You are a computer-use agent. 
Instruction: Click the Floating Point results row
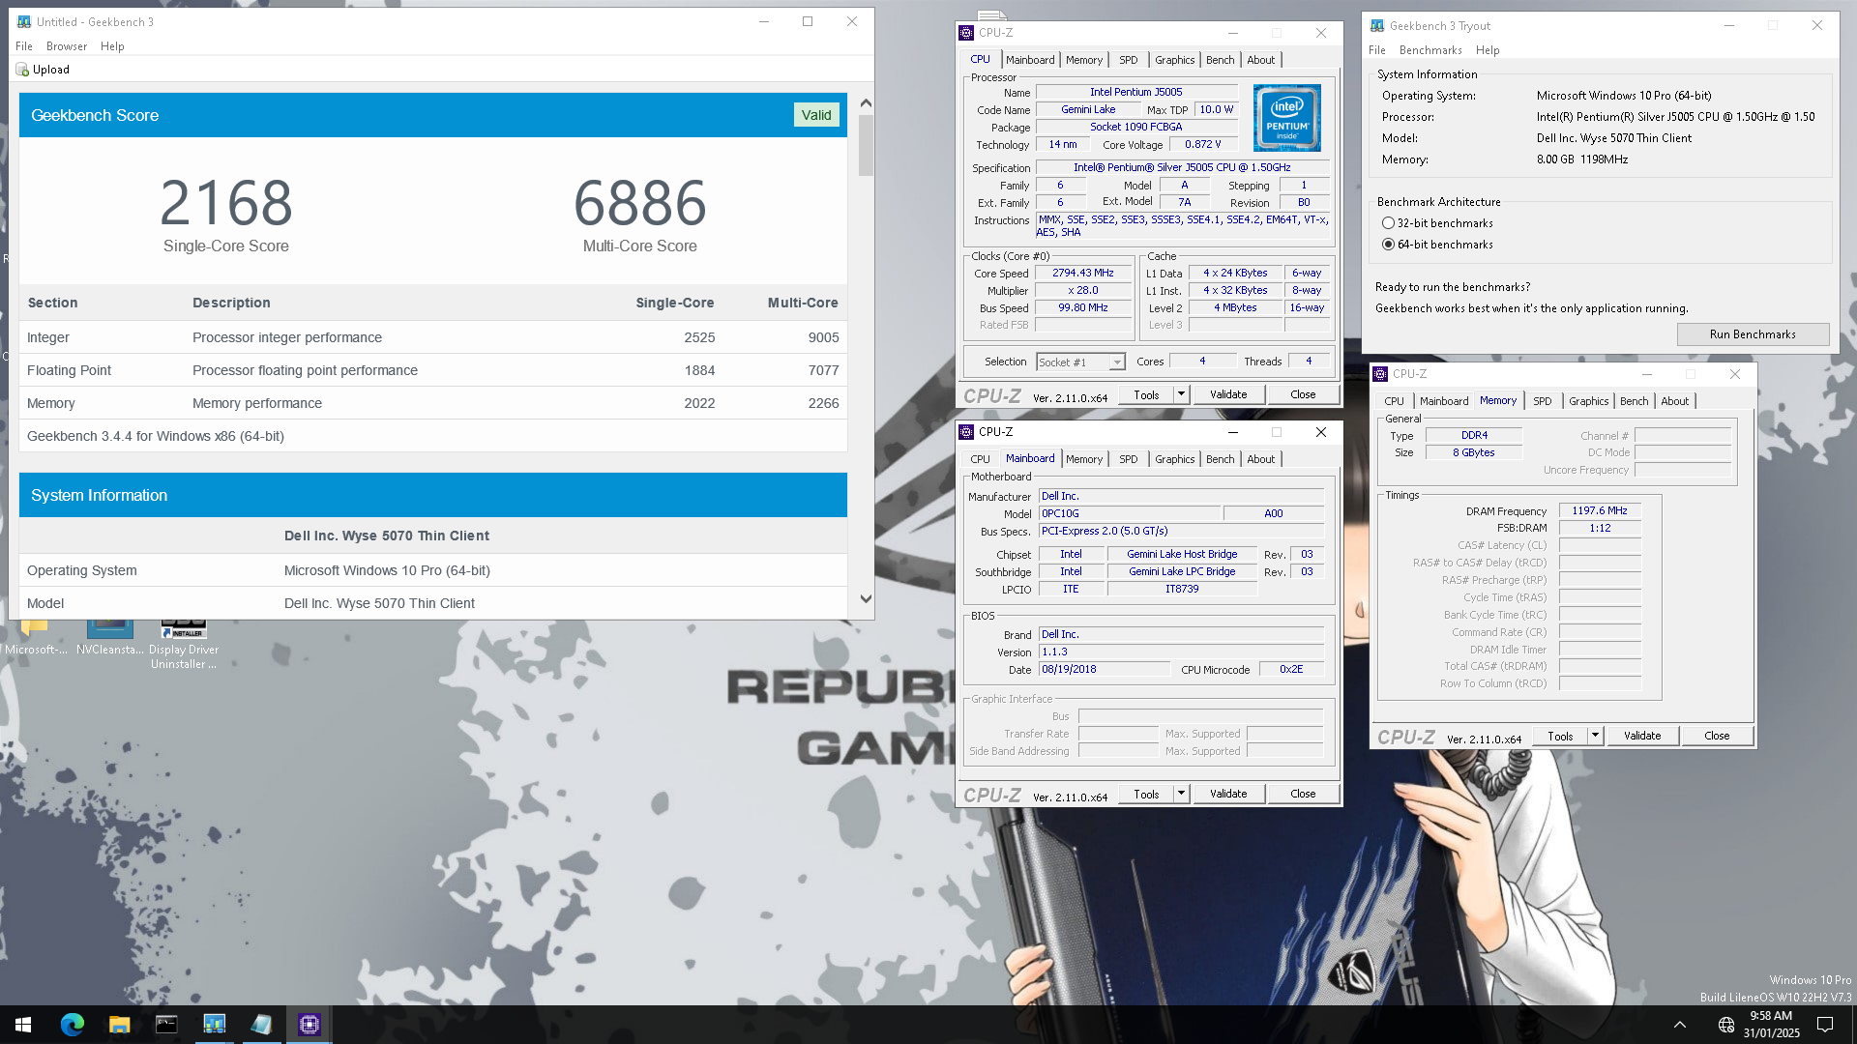click(433, 370)
